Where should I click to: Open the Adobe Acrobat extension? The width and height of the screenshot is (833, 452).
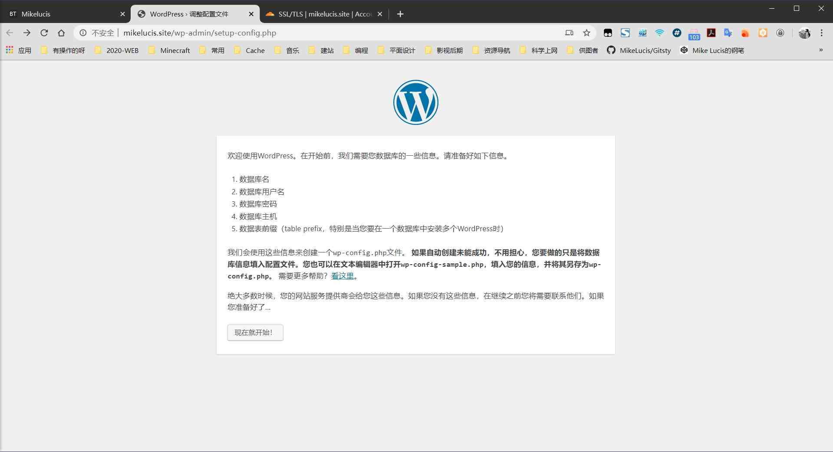pyautogui.click(x=711, y=33)
